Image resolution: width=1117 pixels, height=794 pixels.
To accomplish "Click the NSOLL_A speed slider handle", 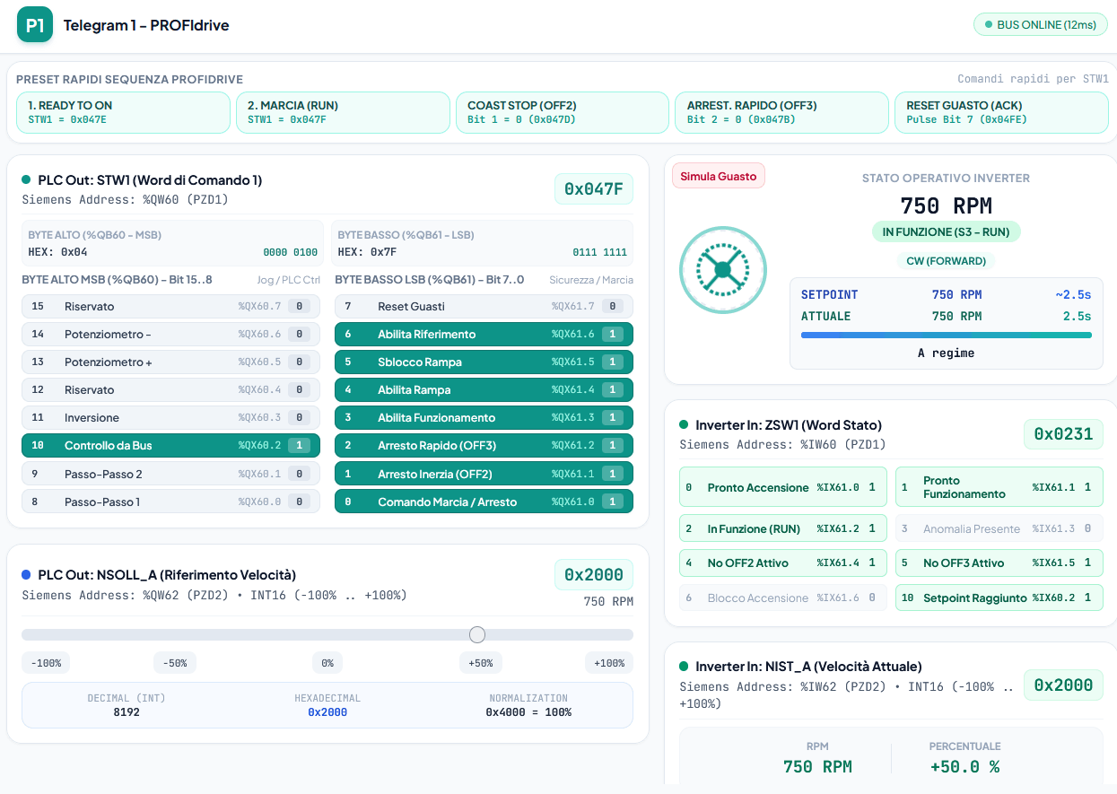I will click(x=477, y=635).
